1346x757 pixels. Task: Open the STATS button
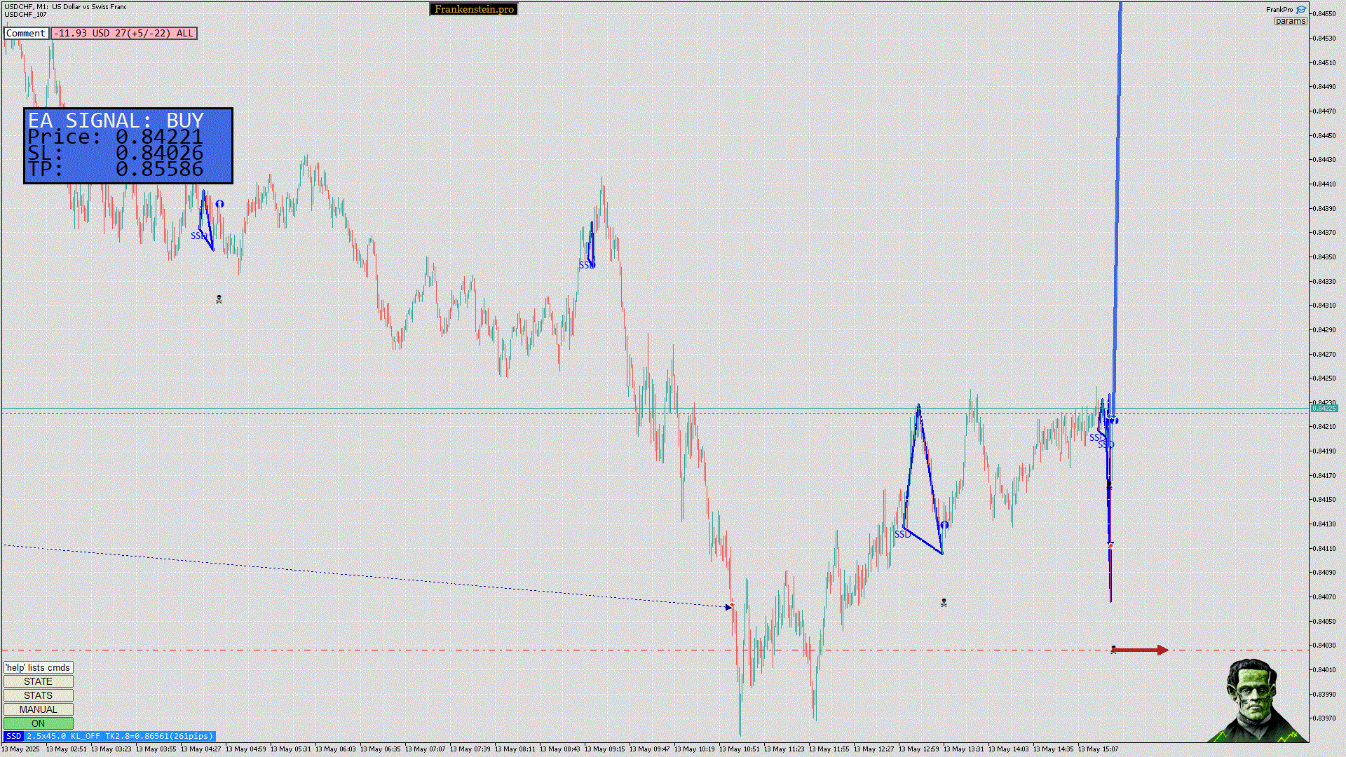pyautogui.click(x=38, y=695)
